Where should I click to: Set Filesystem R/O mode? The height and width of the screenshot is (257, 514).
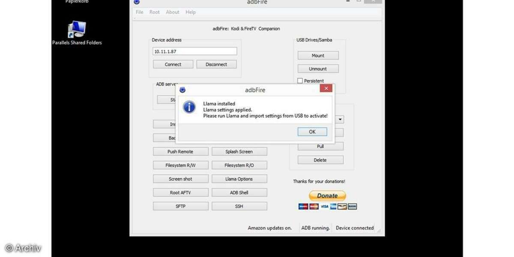pos(239,165)
